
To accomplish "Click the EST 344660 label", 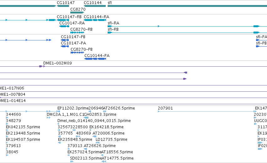I will (13, 115).
